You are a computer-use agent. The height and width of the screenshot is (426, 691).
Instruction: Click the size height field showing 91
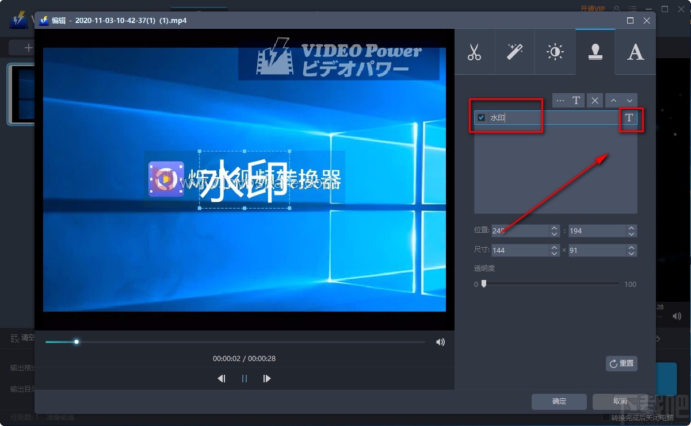point(597,250)
